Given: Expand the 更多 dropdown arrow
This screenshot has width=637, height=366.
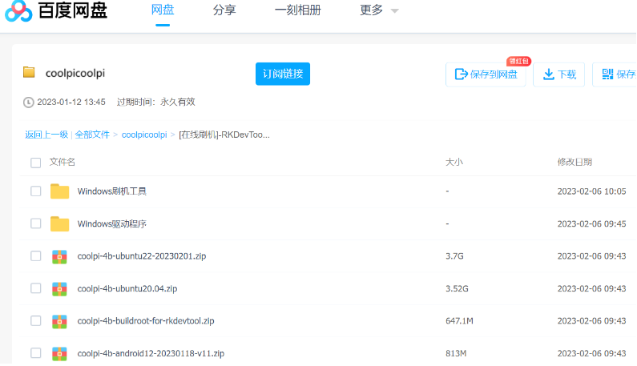Looking at the screenshot, I should [394, 11].
